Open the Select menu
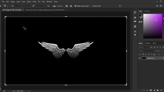 [x=29, y=2]
